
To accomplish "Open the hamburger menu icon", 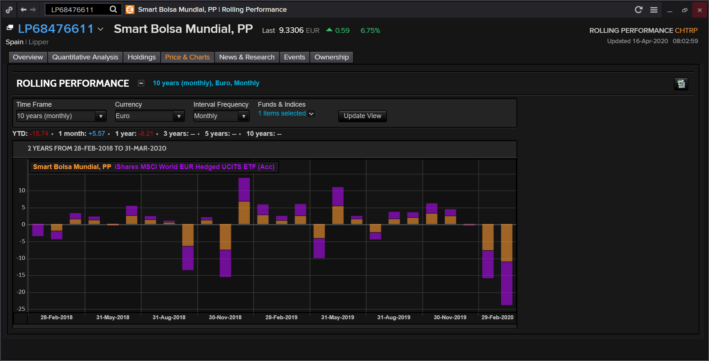I will pos(654,10).
